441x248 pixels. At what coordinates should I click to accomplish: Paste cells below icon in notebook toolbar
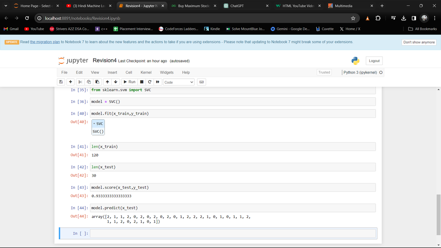click(x=97, y=82)
